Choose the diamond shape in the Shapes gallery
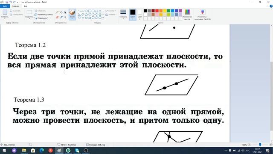Screen dimensions: 273x154 tap(83, 15)
